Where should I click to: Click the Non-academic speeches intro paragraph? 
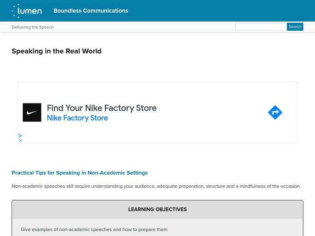click(x=156, y=186)
